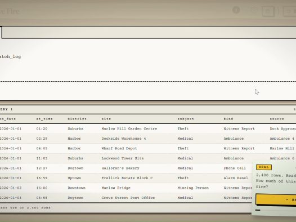Click the Alarm Panel kind cell
Viewport: 296px width, 222px height.
[236, 178]
